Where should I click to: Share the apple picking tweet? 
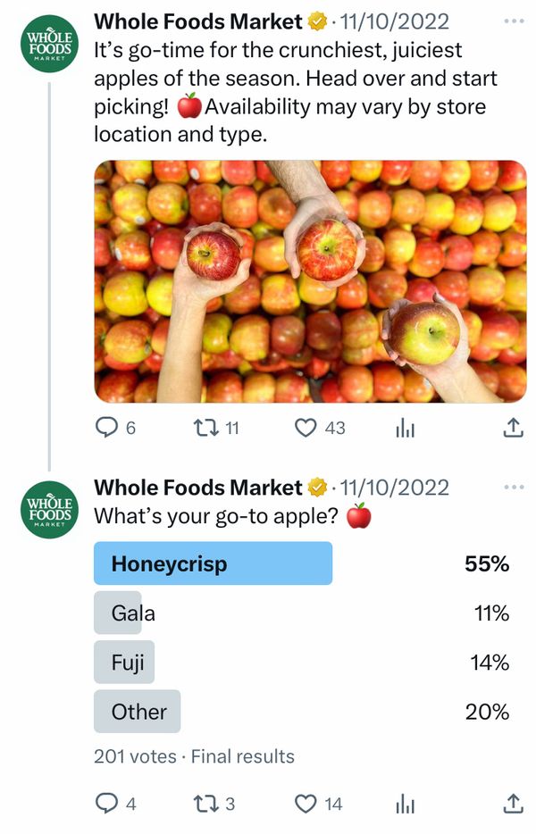point(513,428)
